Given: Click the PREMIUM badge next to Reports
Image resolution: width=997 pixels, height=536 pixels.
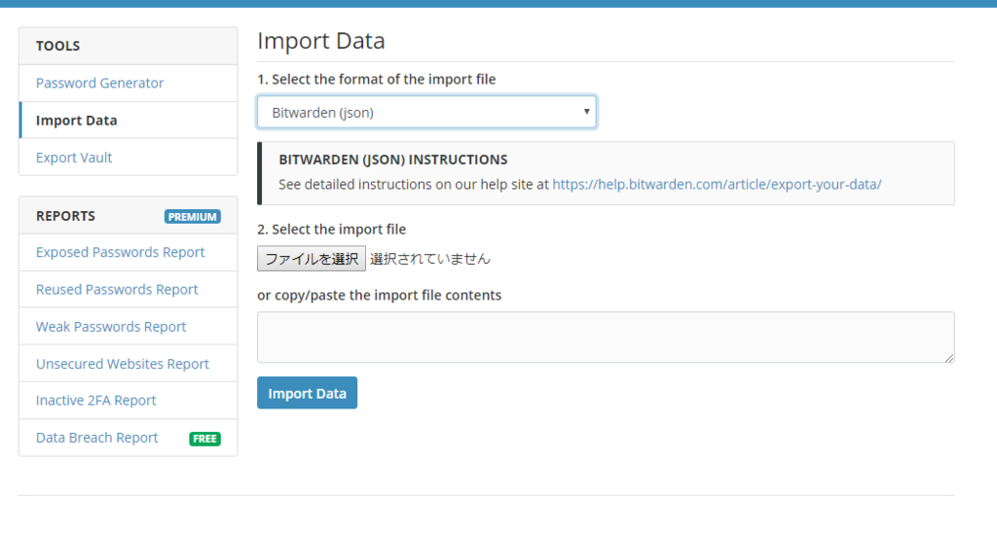Looking at the screenshot, I should [x=193, y=217].
